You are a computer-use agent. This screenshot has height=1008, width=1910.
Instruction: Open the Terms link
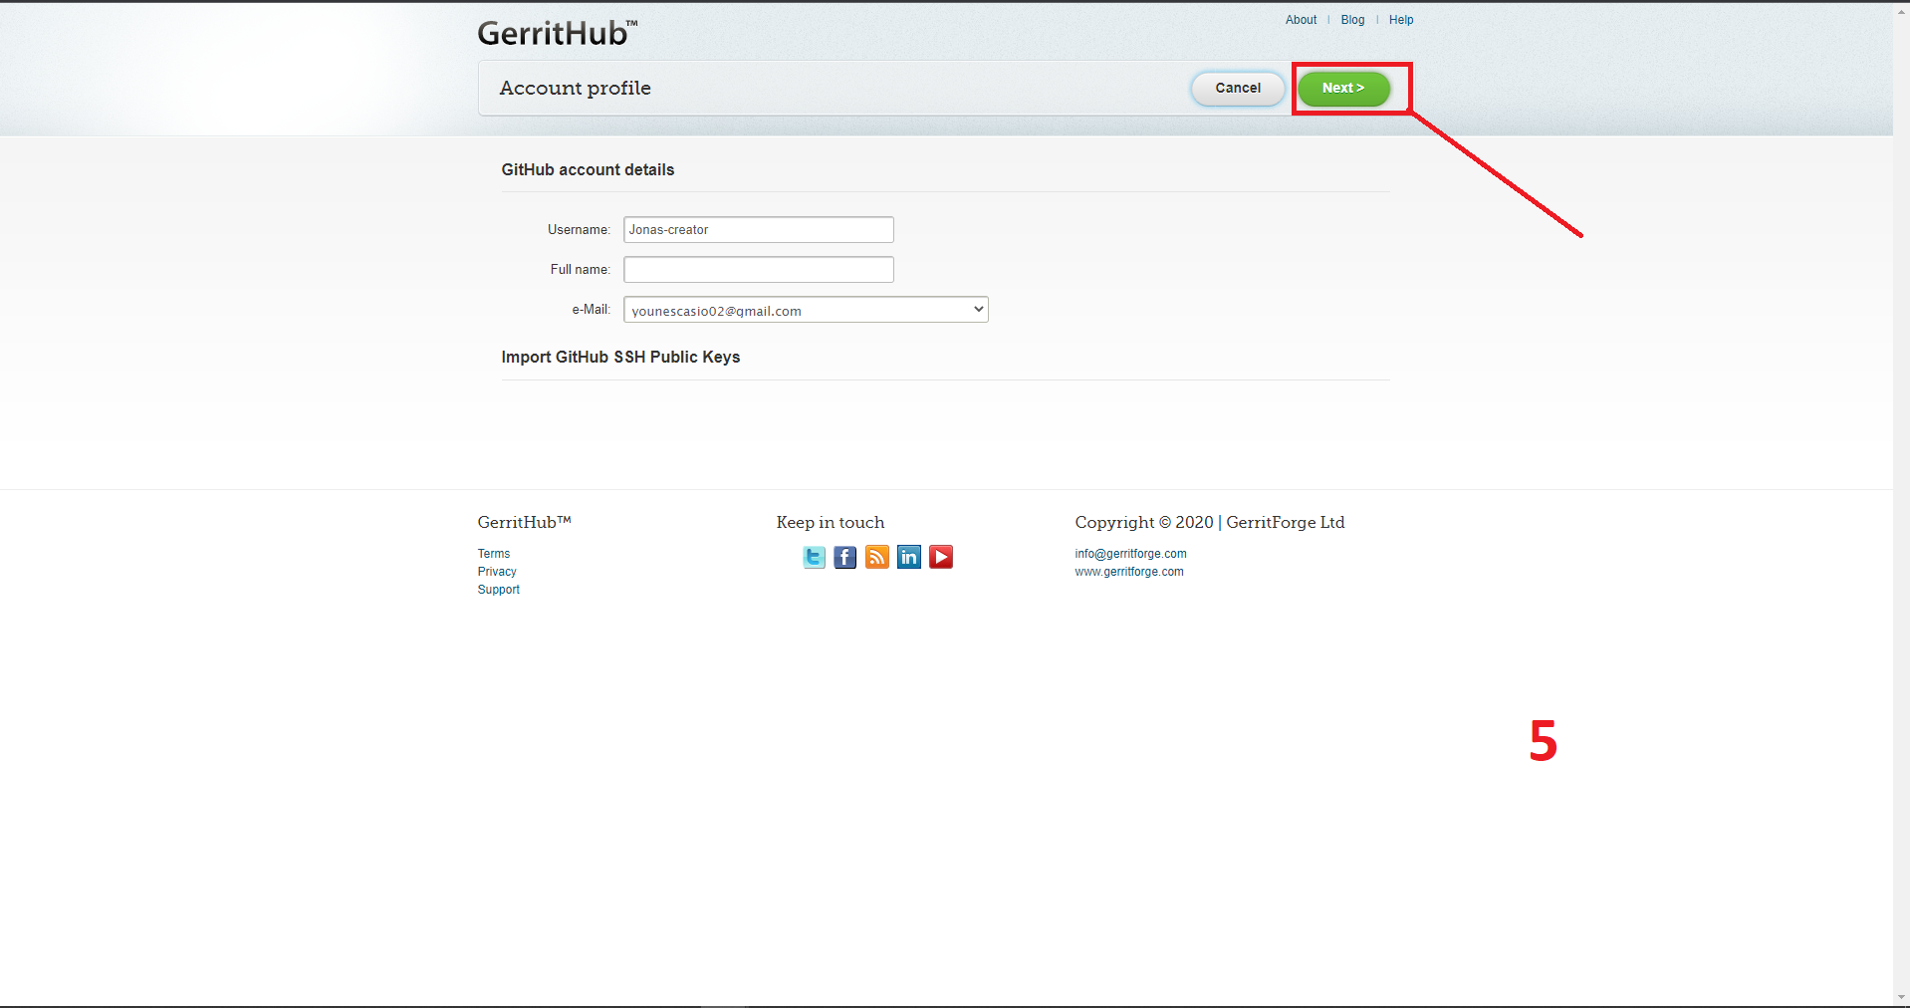[x=494, y=554]
